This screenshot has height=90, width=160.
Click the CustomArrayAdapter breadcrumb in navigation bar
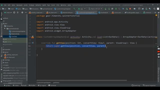62,9
